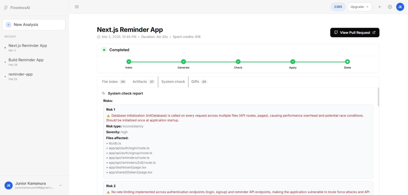Click the 24 badge on Diffs
The height and width of the screenshot is (195, 408).
tap(204, 82)
